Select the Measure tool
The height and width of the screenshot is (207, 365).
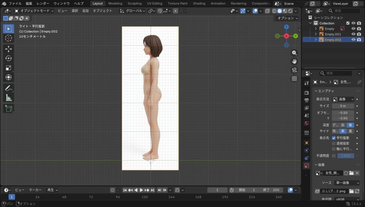pos(9,98)
